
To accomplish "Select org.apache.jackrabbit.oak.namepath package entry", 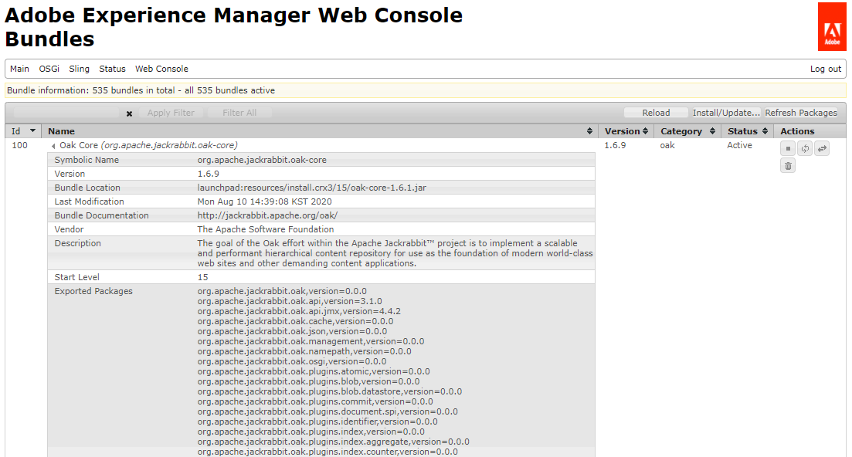I will point(304,351).
